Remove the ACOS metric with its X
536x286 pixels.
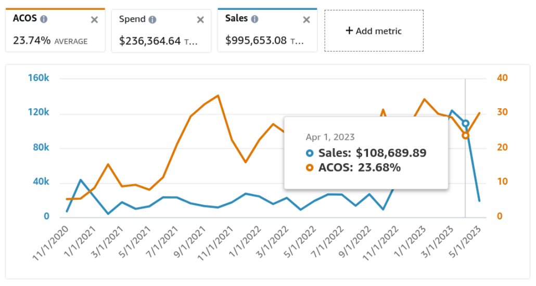pos(94,20)
